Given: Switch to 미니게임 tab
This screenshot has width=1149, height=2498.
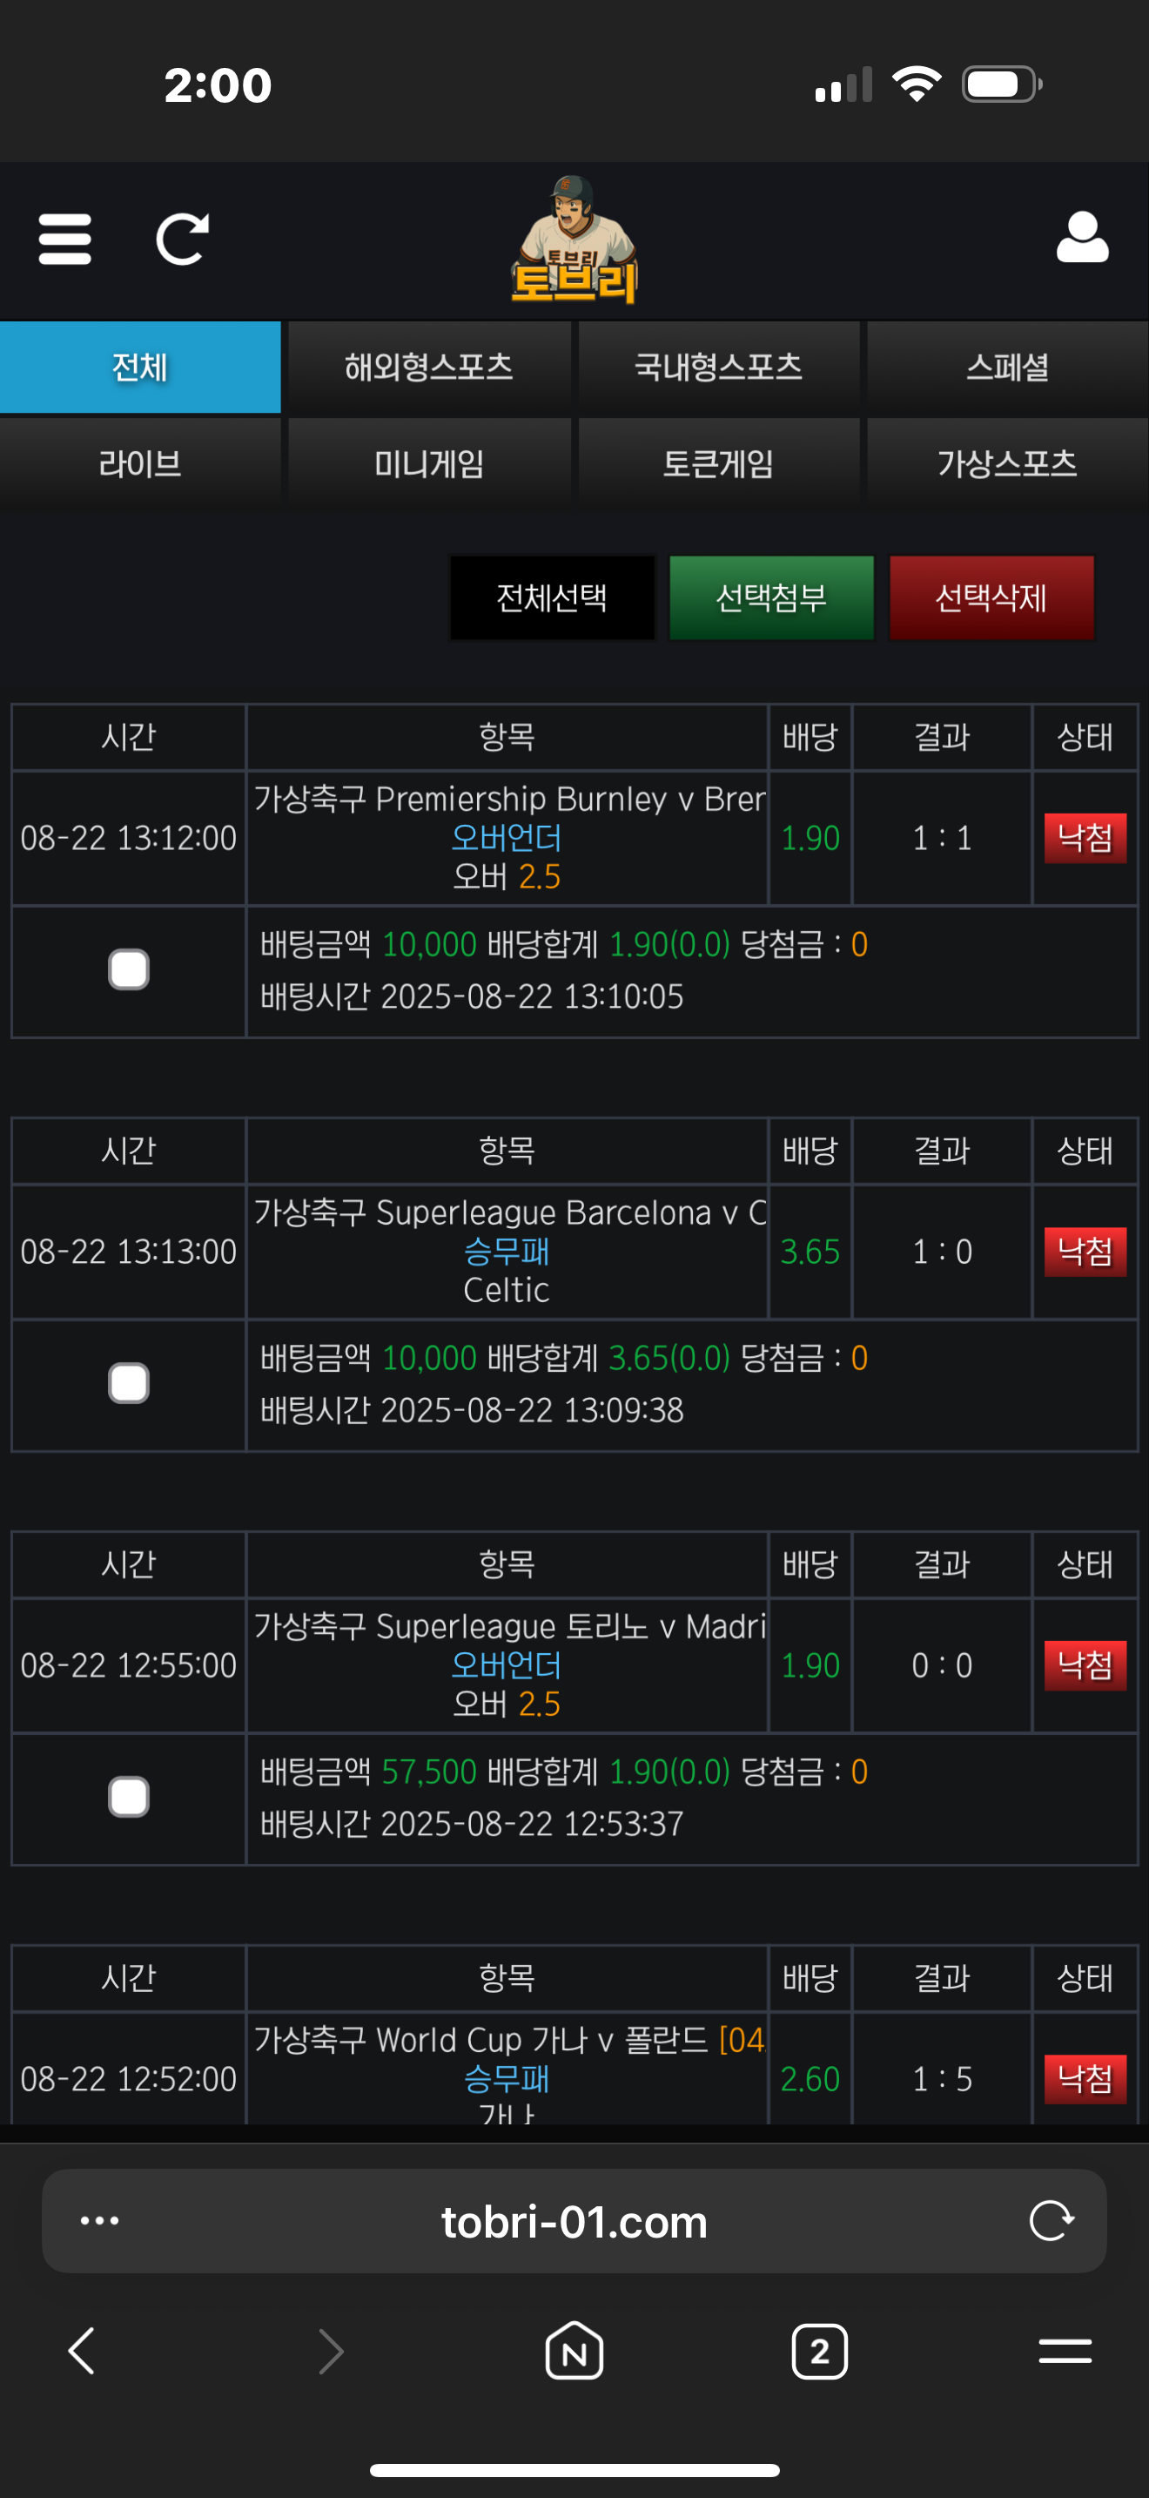Looking at the screenshot, I should [429, 463].
